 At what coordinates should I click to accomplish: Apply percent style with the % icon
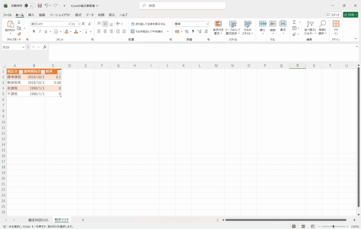pos(186,31)
